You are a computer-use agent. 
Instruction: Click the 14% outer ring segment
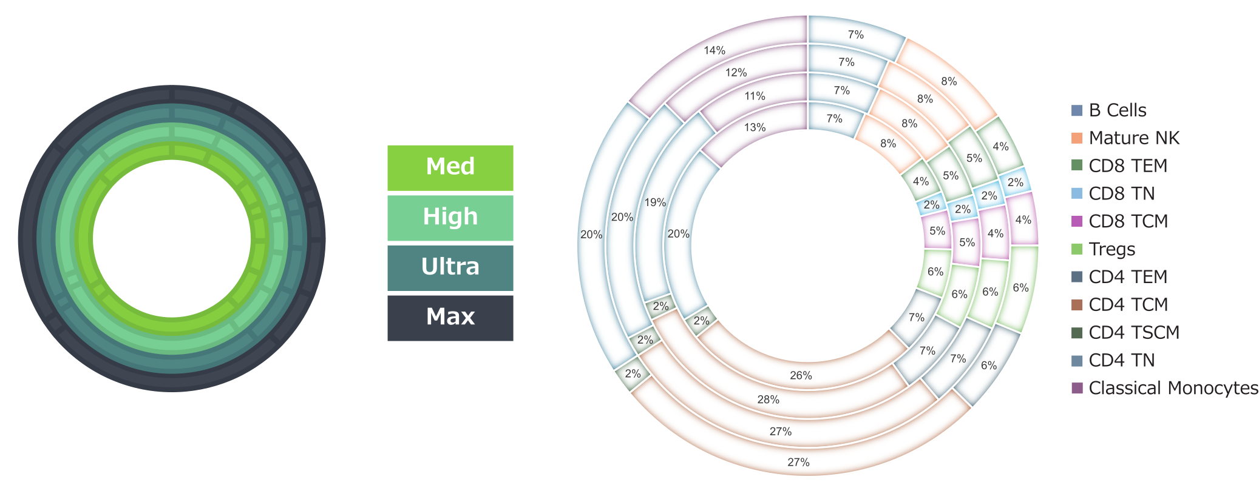714,51
